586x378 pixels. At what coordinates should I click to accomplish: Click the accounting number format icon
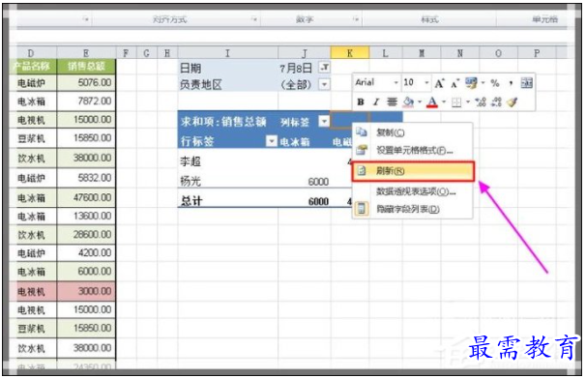[x=471, y=83]
